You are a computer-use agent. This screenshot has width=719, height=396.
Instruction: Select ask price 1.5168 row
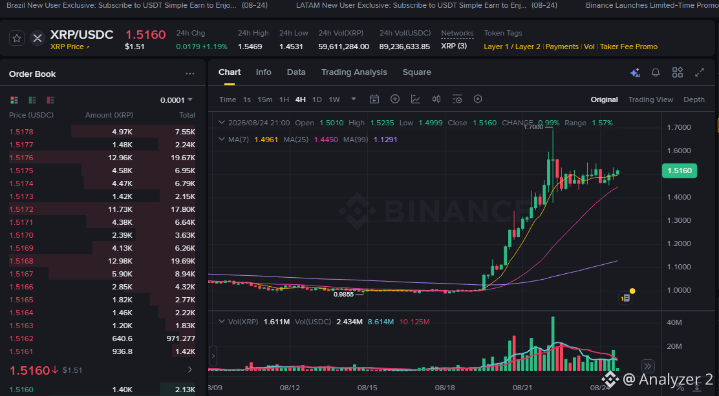point(102,261)
